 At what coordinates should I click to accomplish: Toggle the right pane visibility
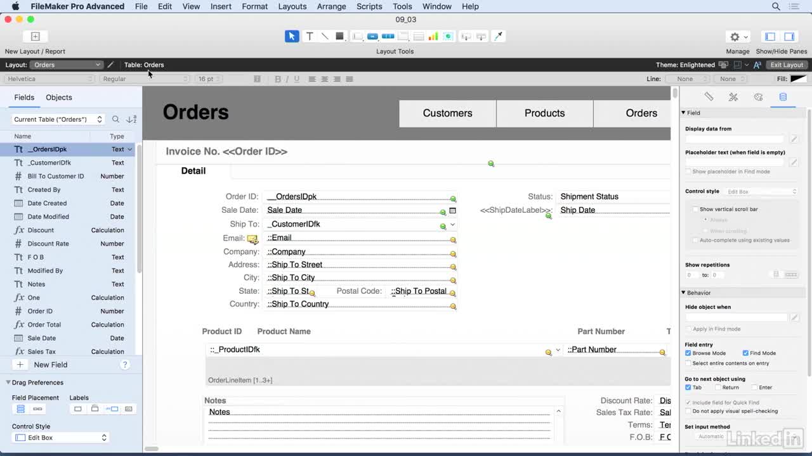coord(789,37)
